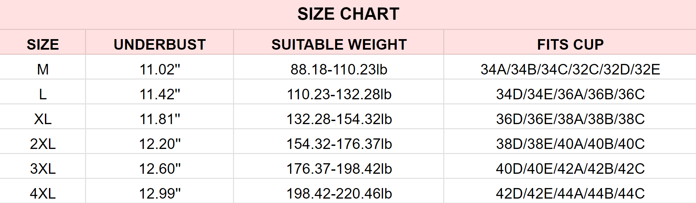Select the 11.81" underbust cell

tap(160, 119)
